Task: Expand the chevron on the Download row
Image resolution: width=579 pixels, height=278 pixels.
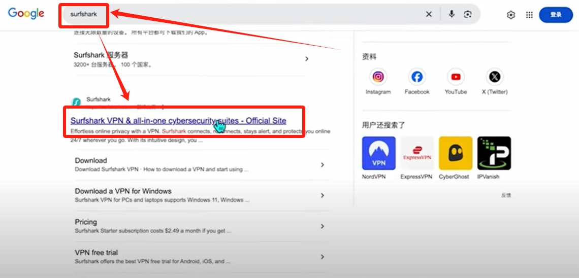Action: [323, 165]
